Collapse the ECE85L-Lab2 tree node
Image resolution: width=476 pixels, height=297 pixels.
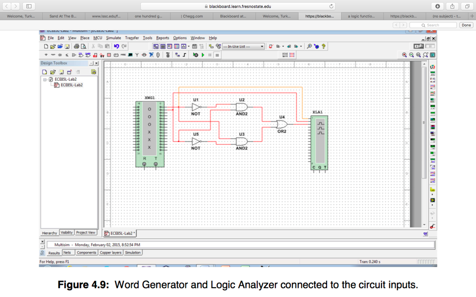click(45, 80)
